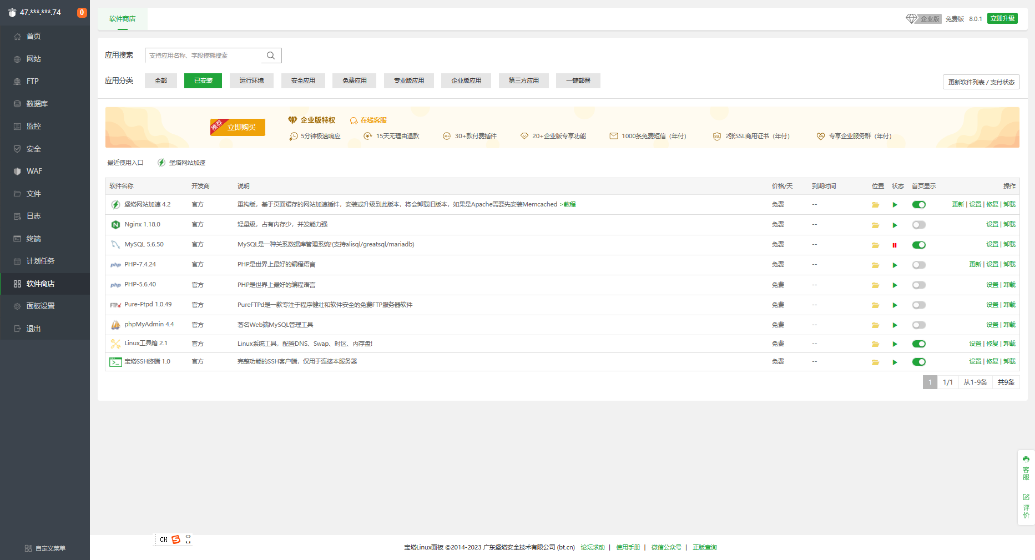Click the Nginx logo icon
The width and height of the screenshot is (1035, 560).
tap(115, 225)
